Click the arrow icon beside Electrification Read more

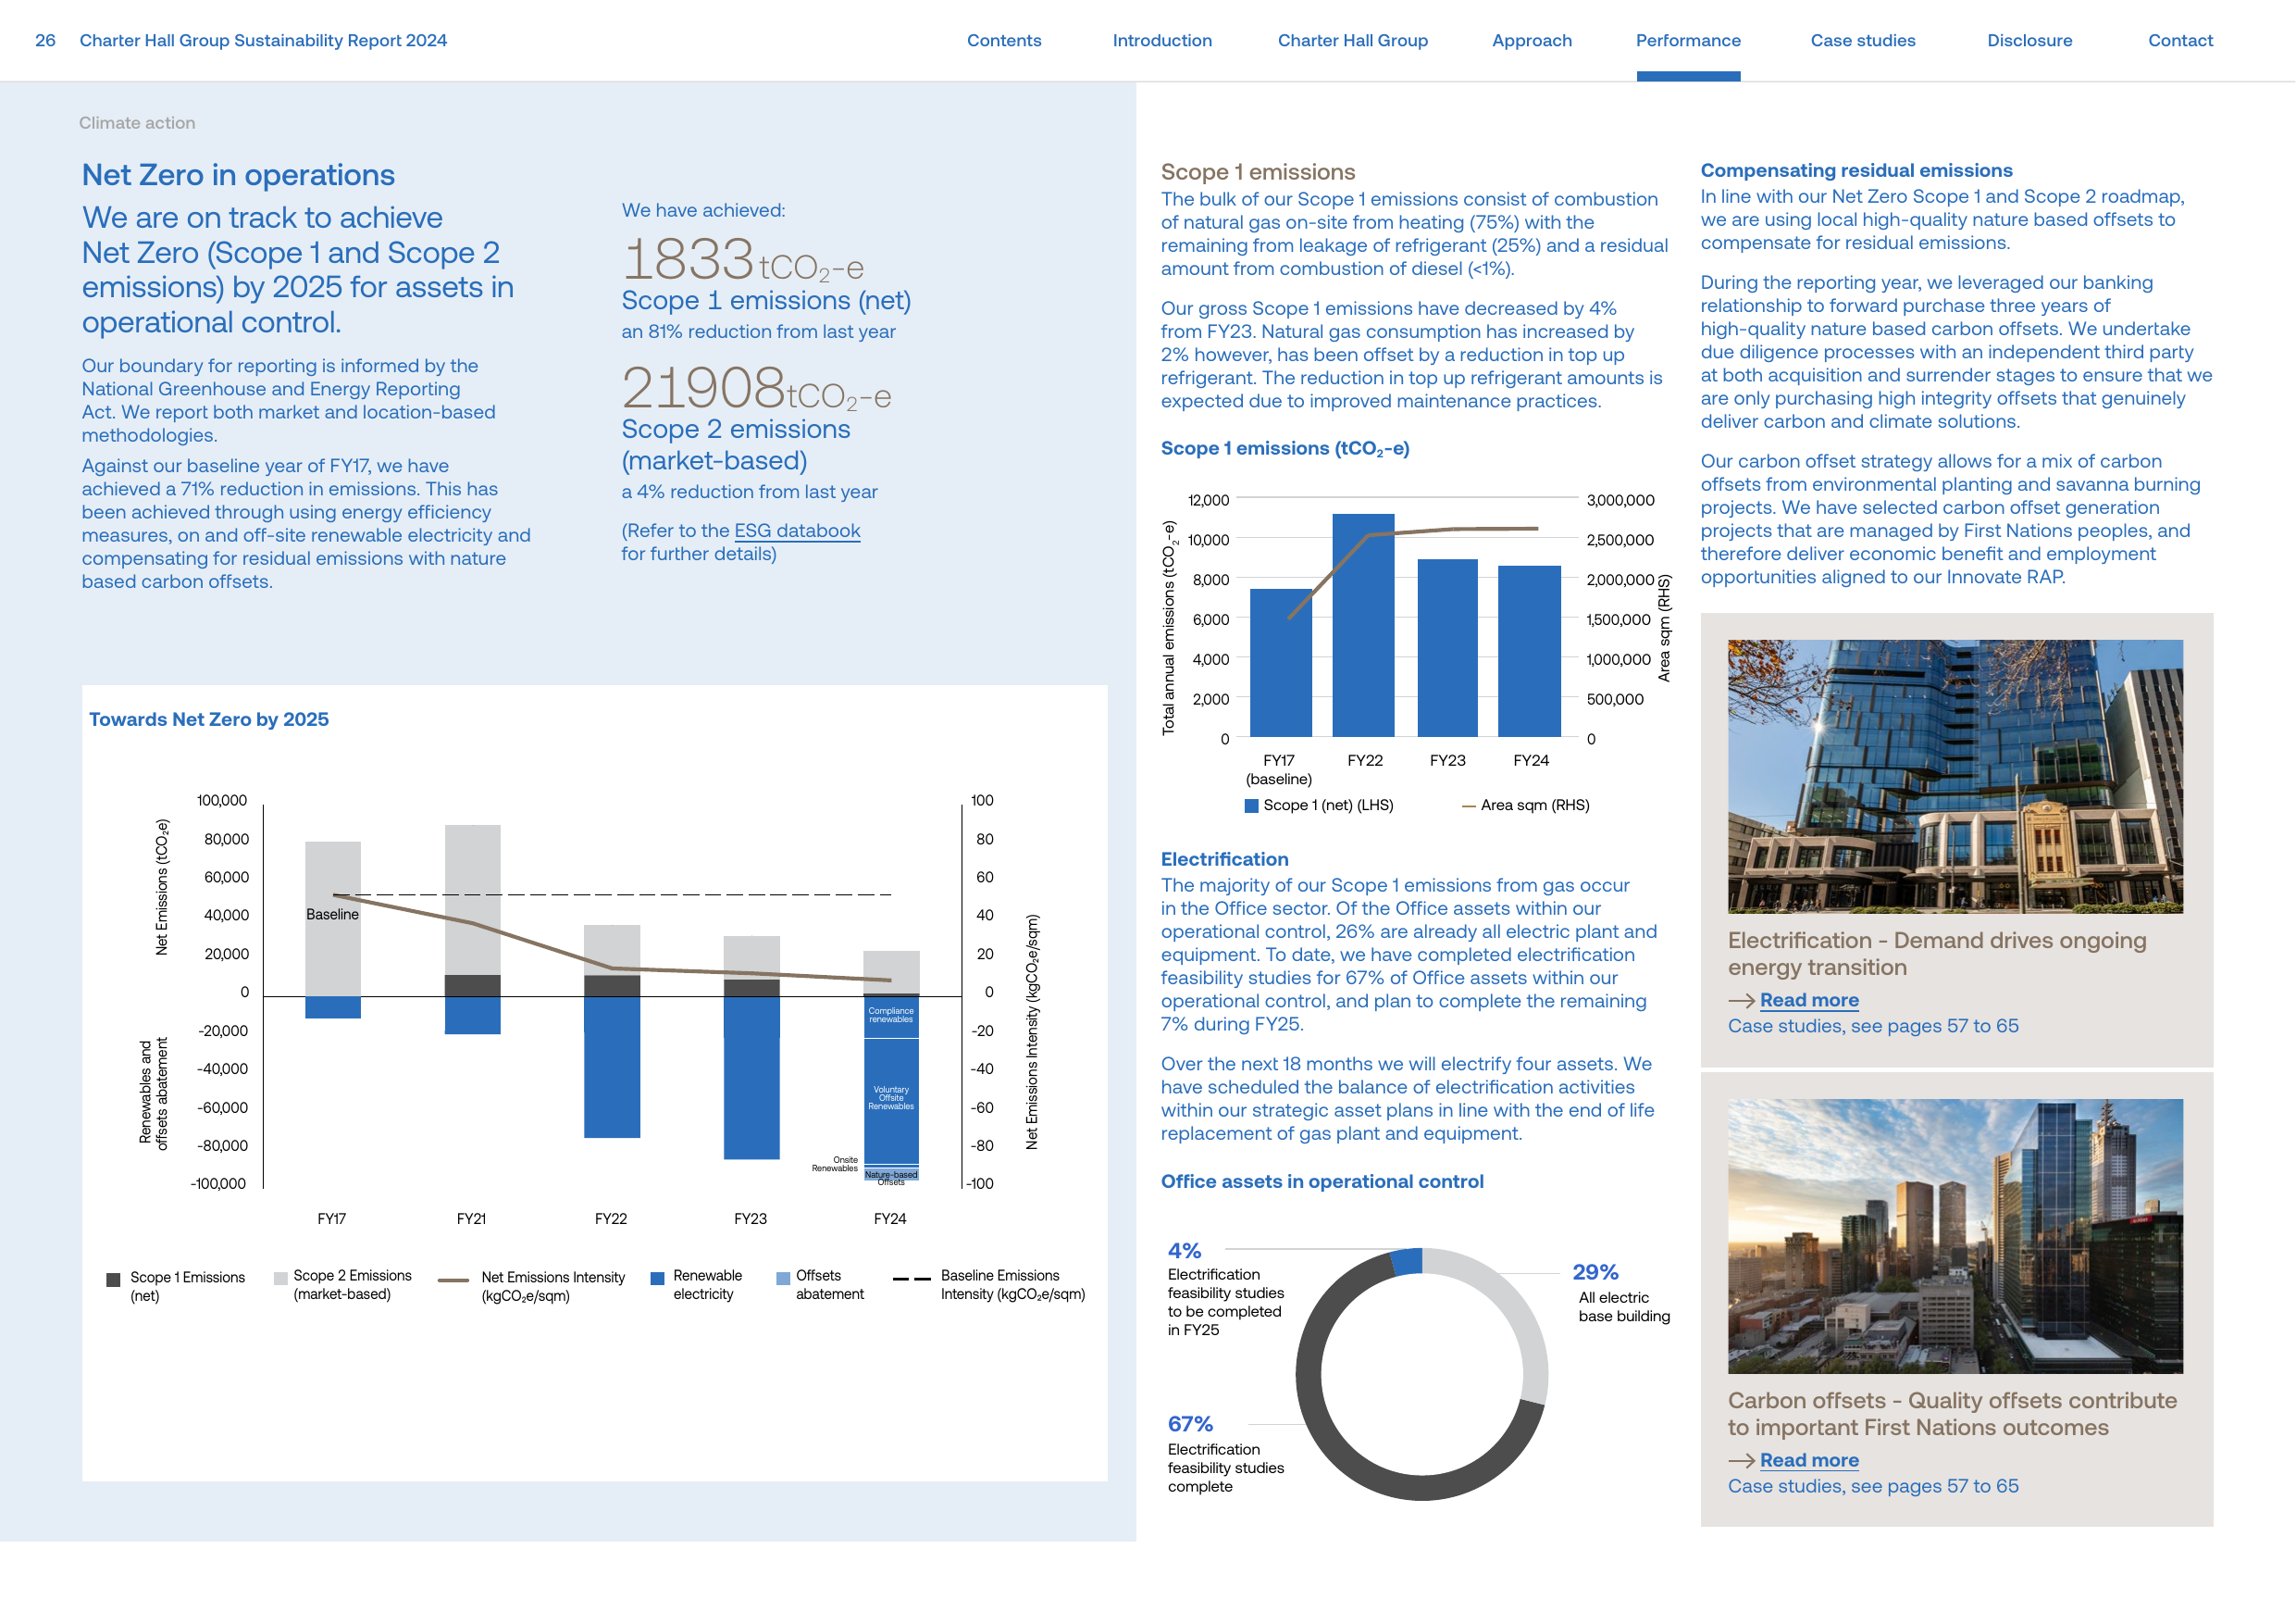click(1741, 1002)
